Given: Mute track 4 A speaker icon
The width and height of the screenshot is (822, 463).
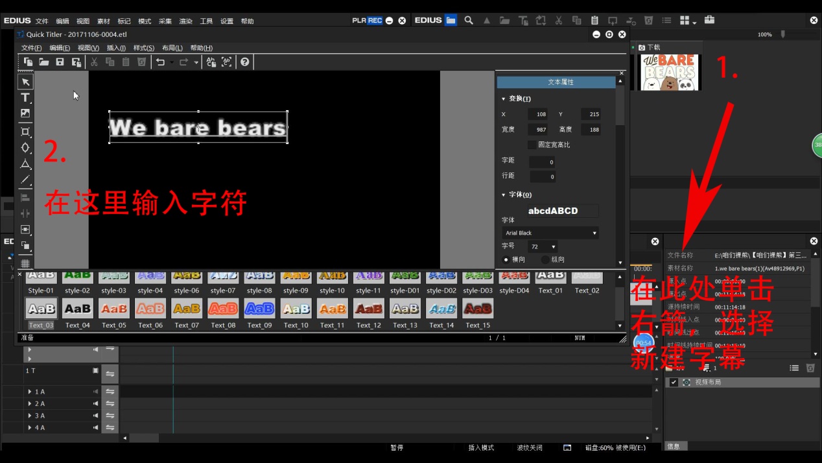Looking at the screenshot, I should 96,427.
